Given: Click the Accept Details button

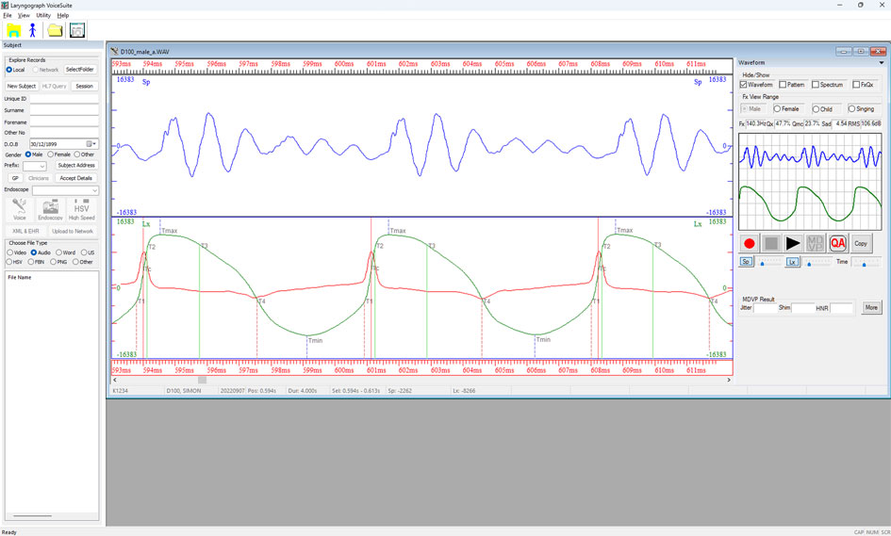Looking at the screenshot, I should (76, 178).
